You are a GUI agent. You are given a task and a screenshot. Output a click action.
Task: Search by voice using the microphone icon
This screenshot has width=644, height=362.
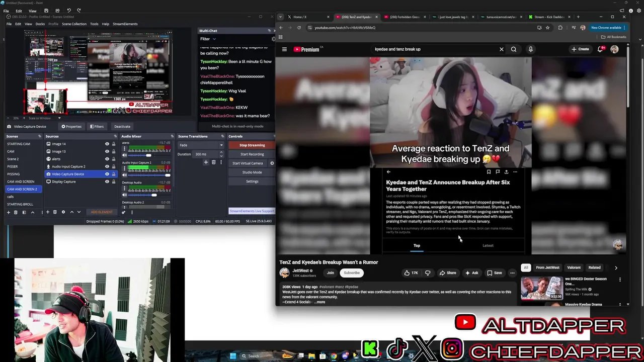tap(530, 49)
